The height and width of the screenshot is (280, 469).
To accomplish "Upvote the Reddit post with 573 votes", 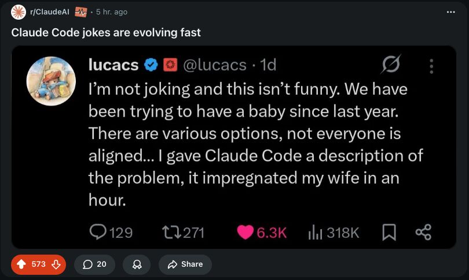I will (21, 264).
